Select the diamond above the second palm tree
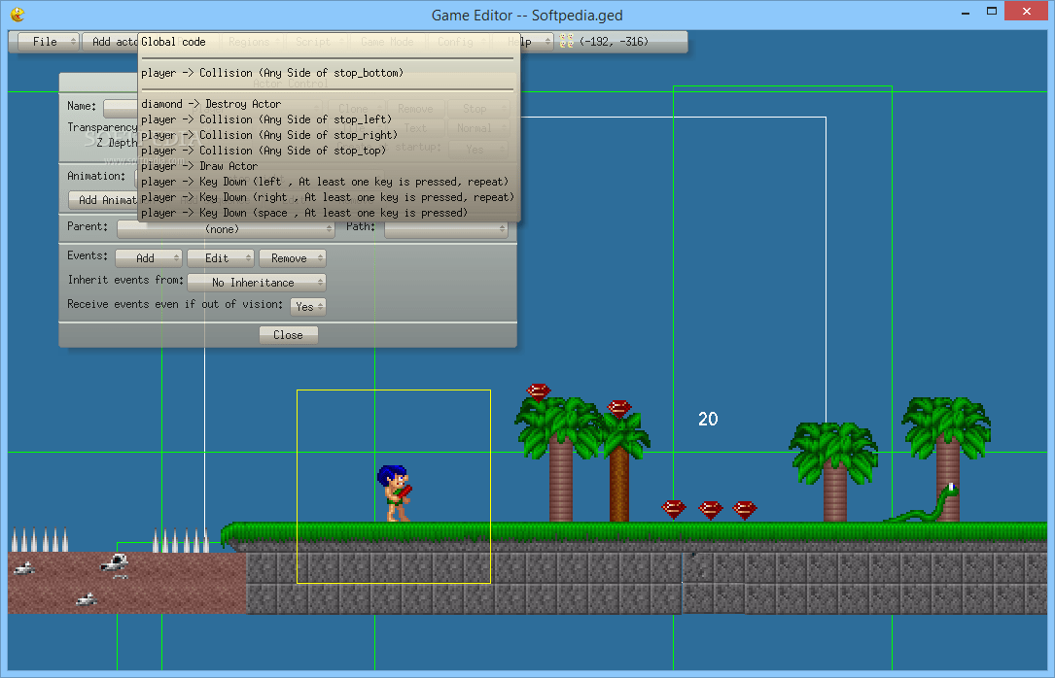 point(619,409)
